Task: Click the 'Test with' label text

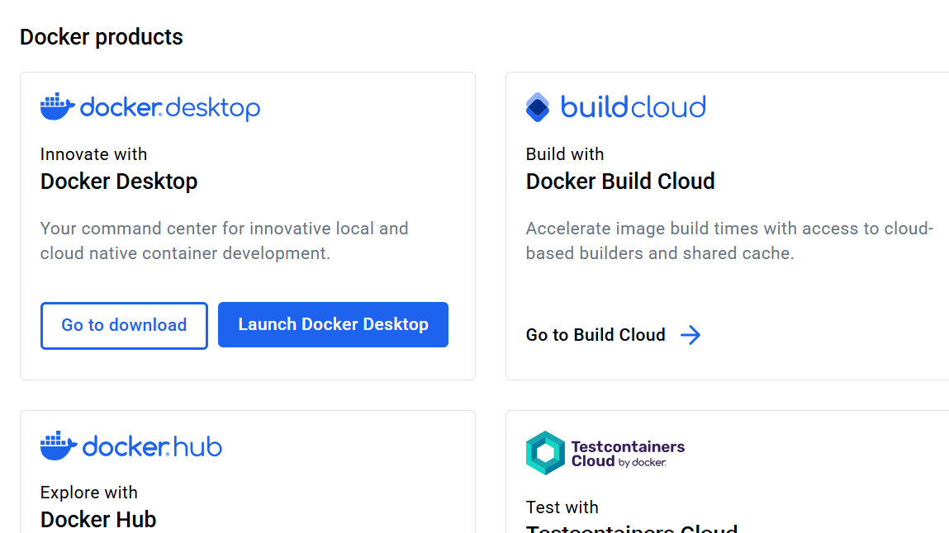Action: click(x=562, y=507)
